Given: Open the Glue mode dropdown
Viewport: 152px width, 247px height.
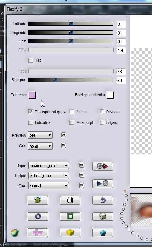Looking at the screenshot, I should point(49,186).
